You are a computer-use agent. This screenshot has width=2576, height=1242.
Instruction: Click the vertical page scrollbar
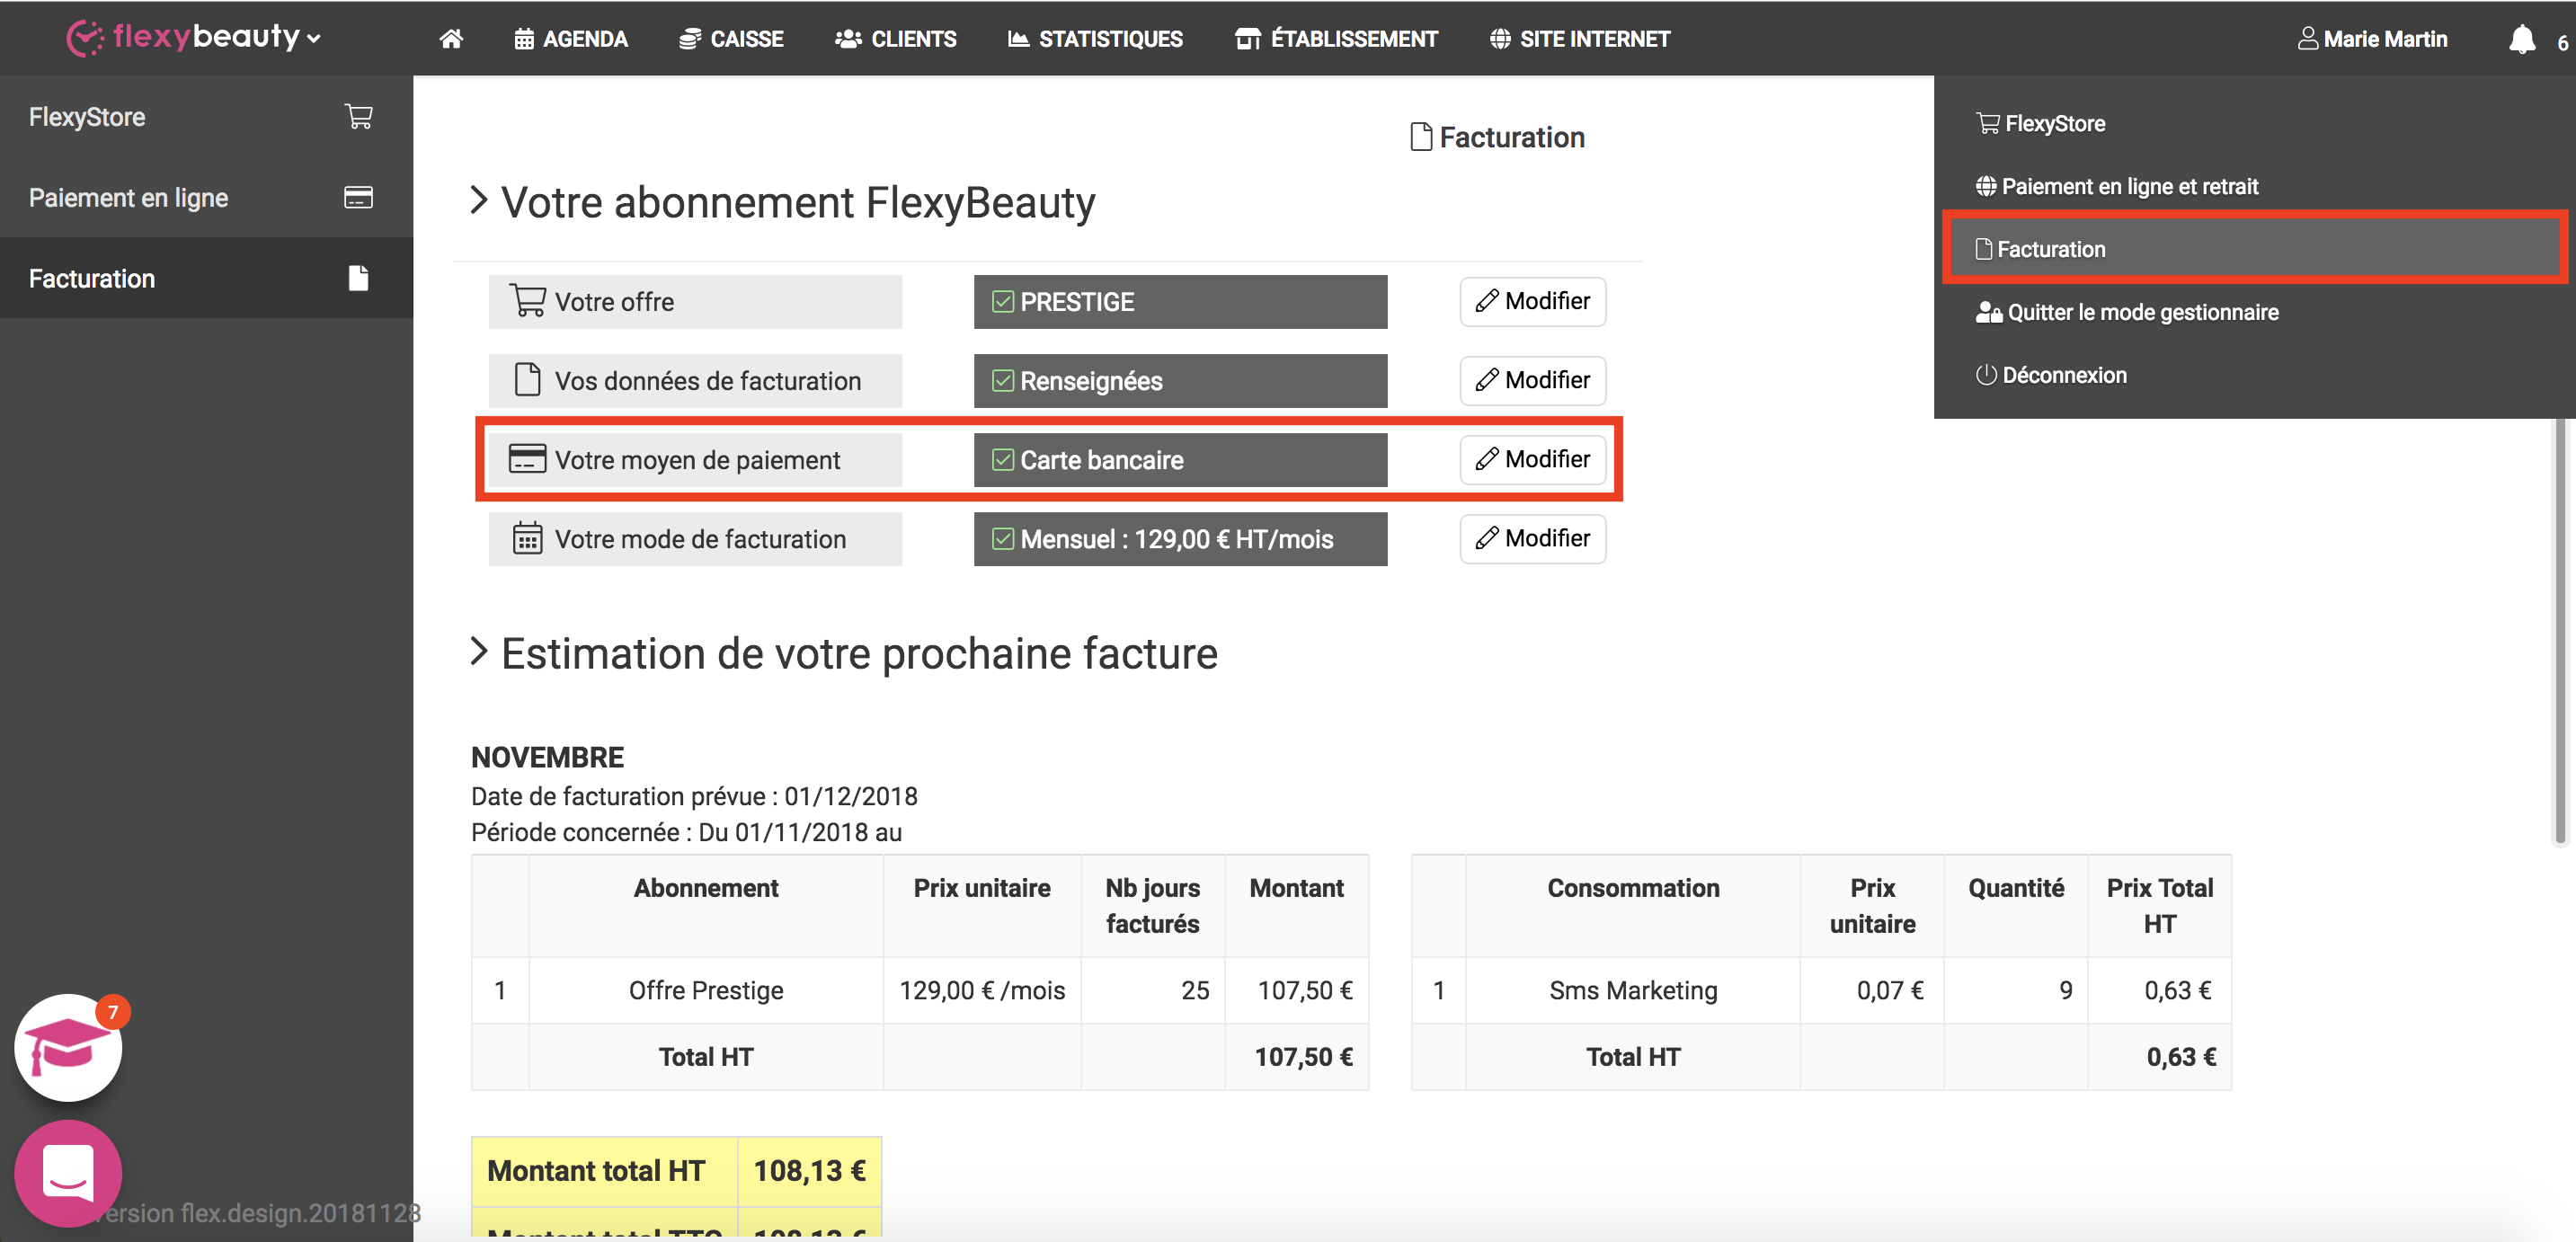(x=2560, y=630)
